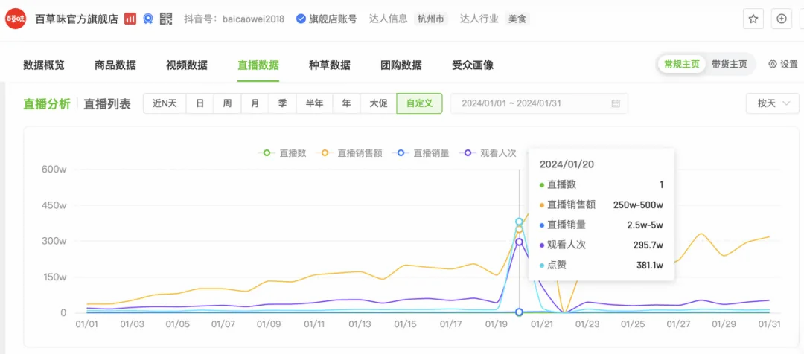Click the circled plus add button
The width and height of the screenshot is (804, 354).
pos(782,19)
